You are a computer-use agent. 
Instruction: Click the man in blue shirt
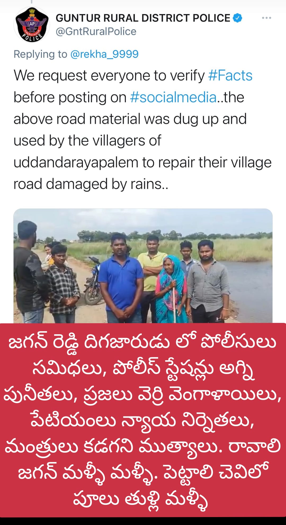point(120,278)
